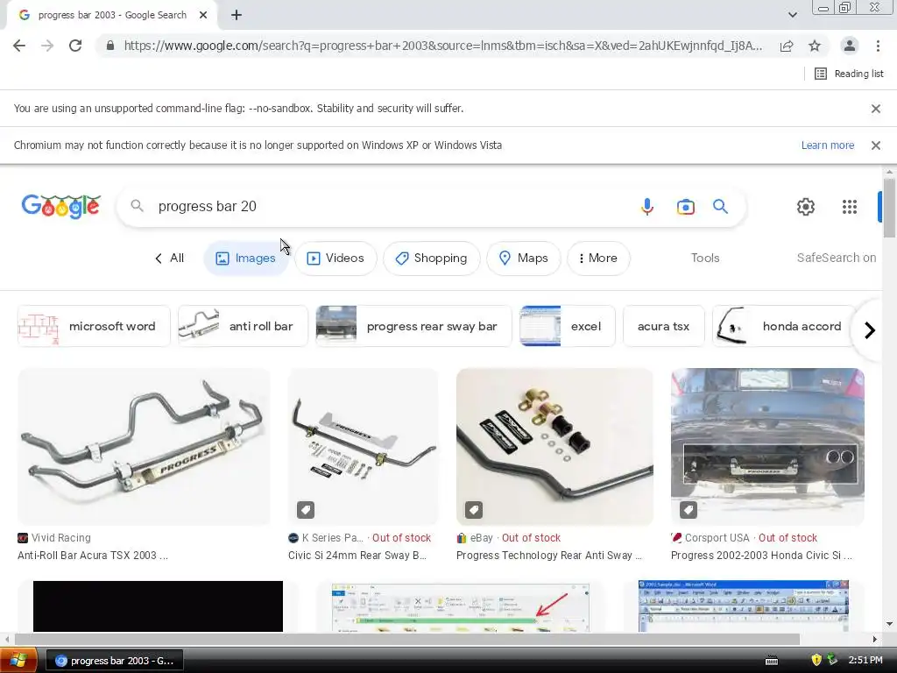Viewport: 897px width, 673px height.
Task: Click product tag on eBay image
Action: tap(474, 509)
